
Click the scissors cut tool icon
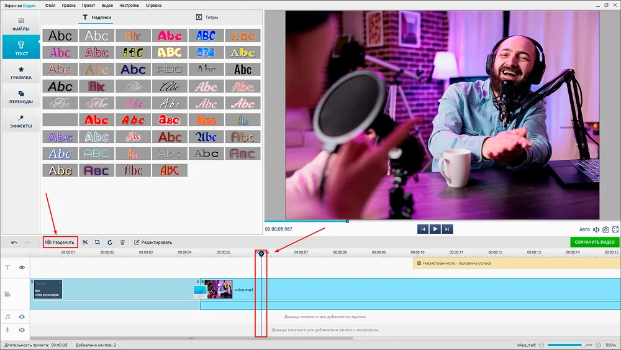pos(84,242)
